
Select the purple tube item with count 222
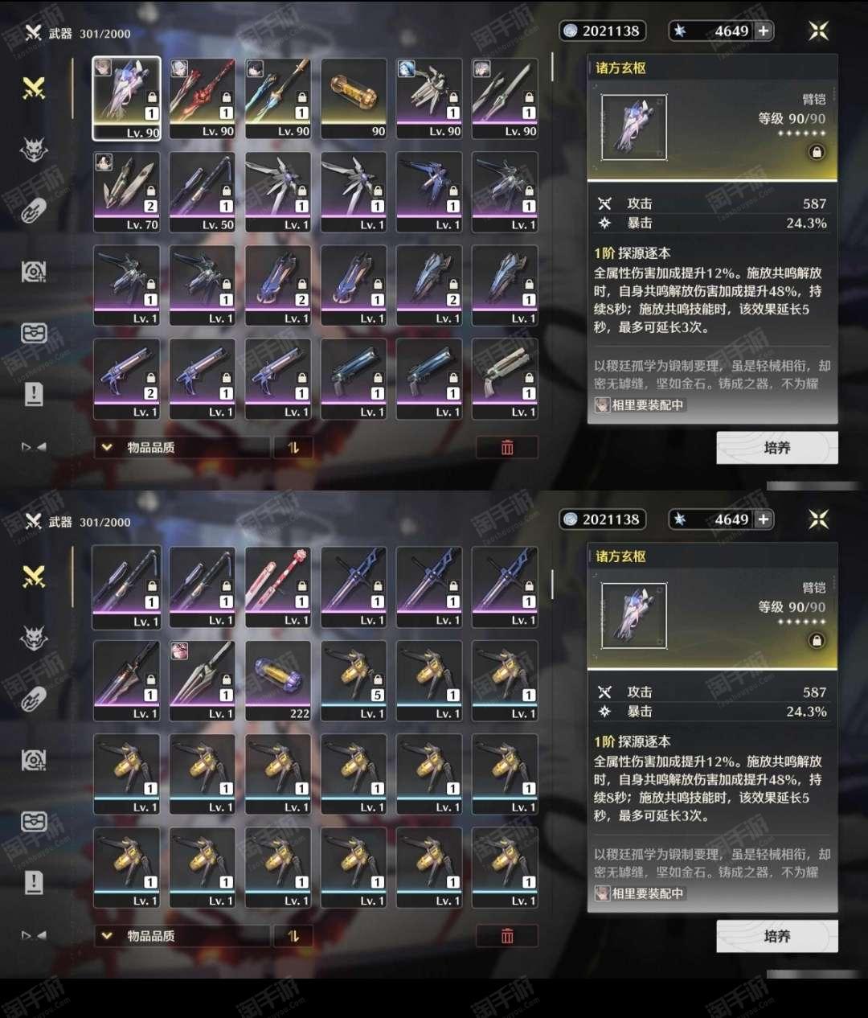[x=278, y=680]
